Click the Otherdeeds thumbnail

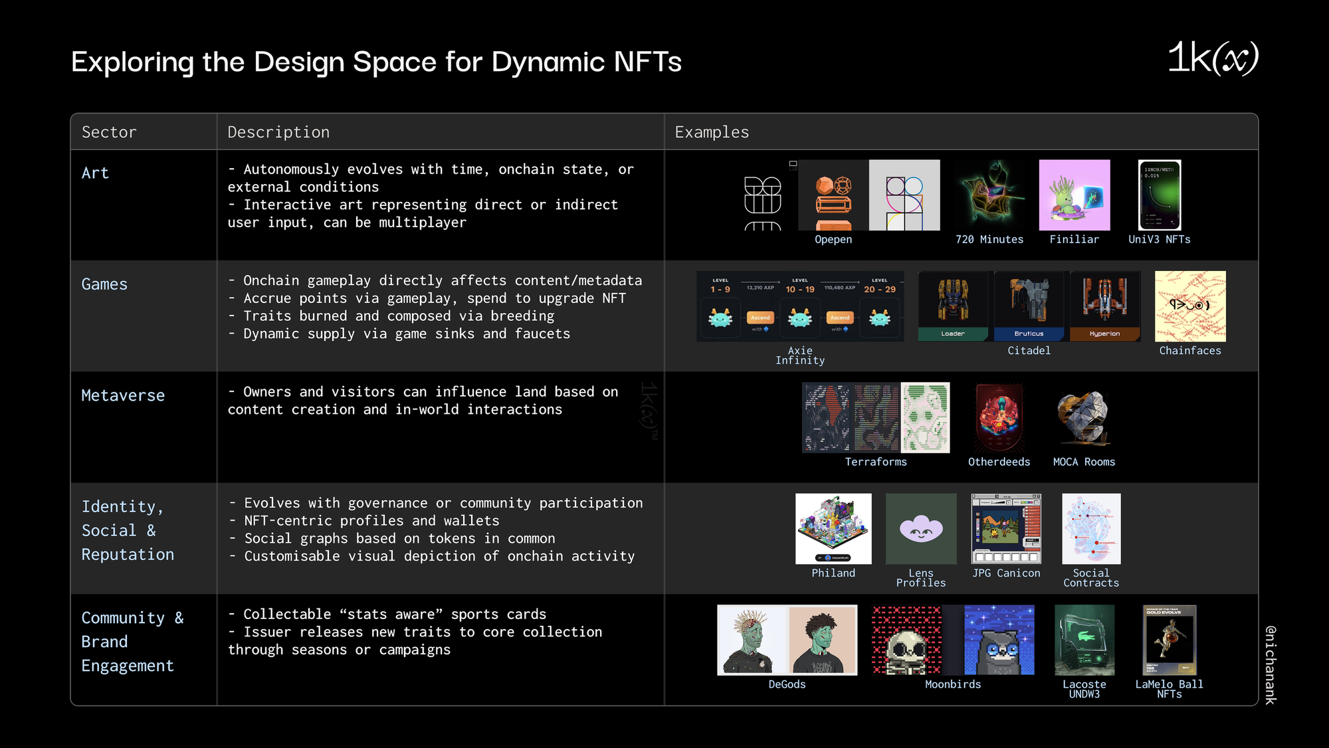(999, 418)
